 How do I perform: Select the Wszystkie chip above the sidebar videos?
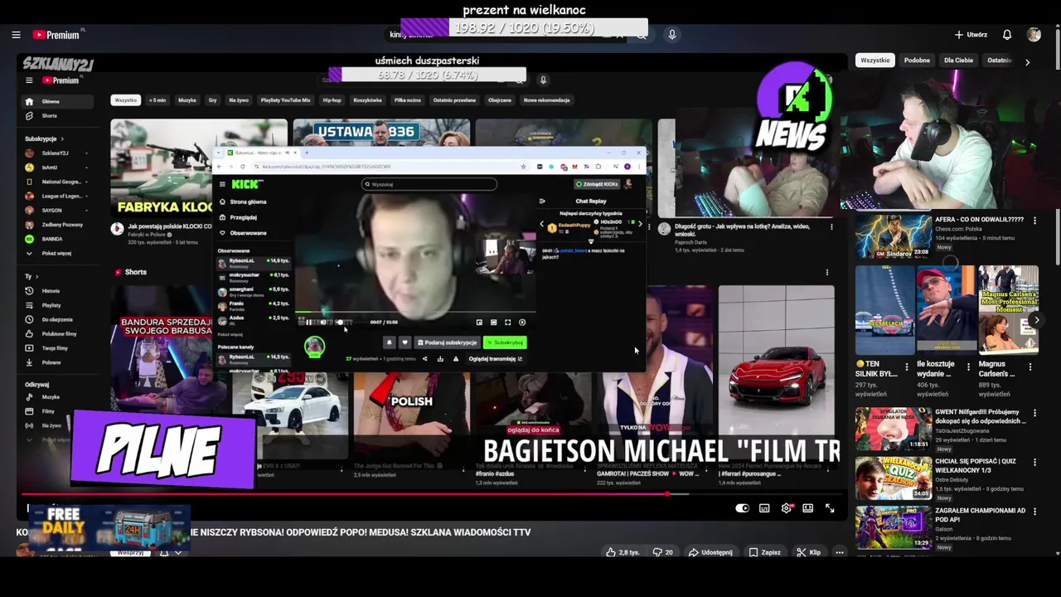(875, 61)
